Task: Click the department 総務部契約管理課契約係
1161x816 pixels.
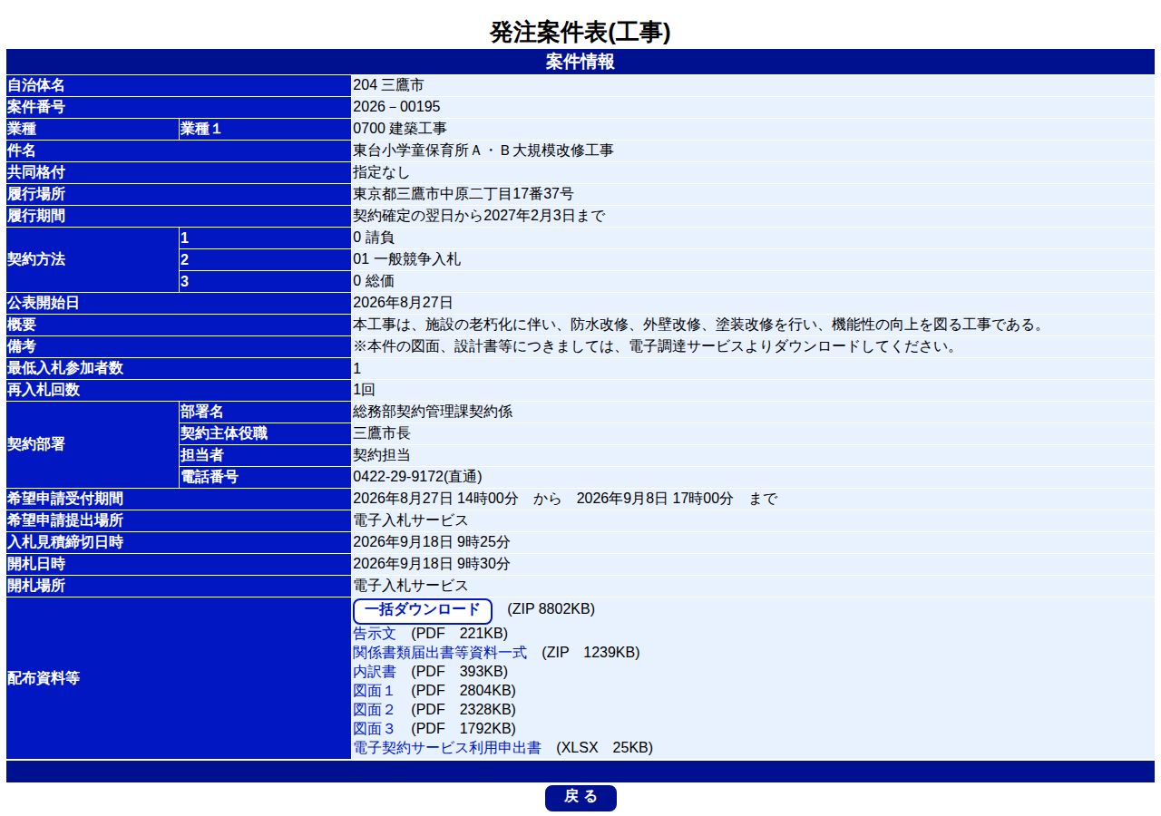Action: (433, 412)
